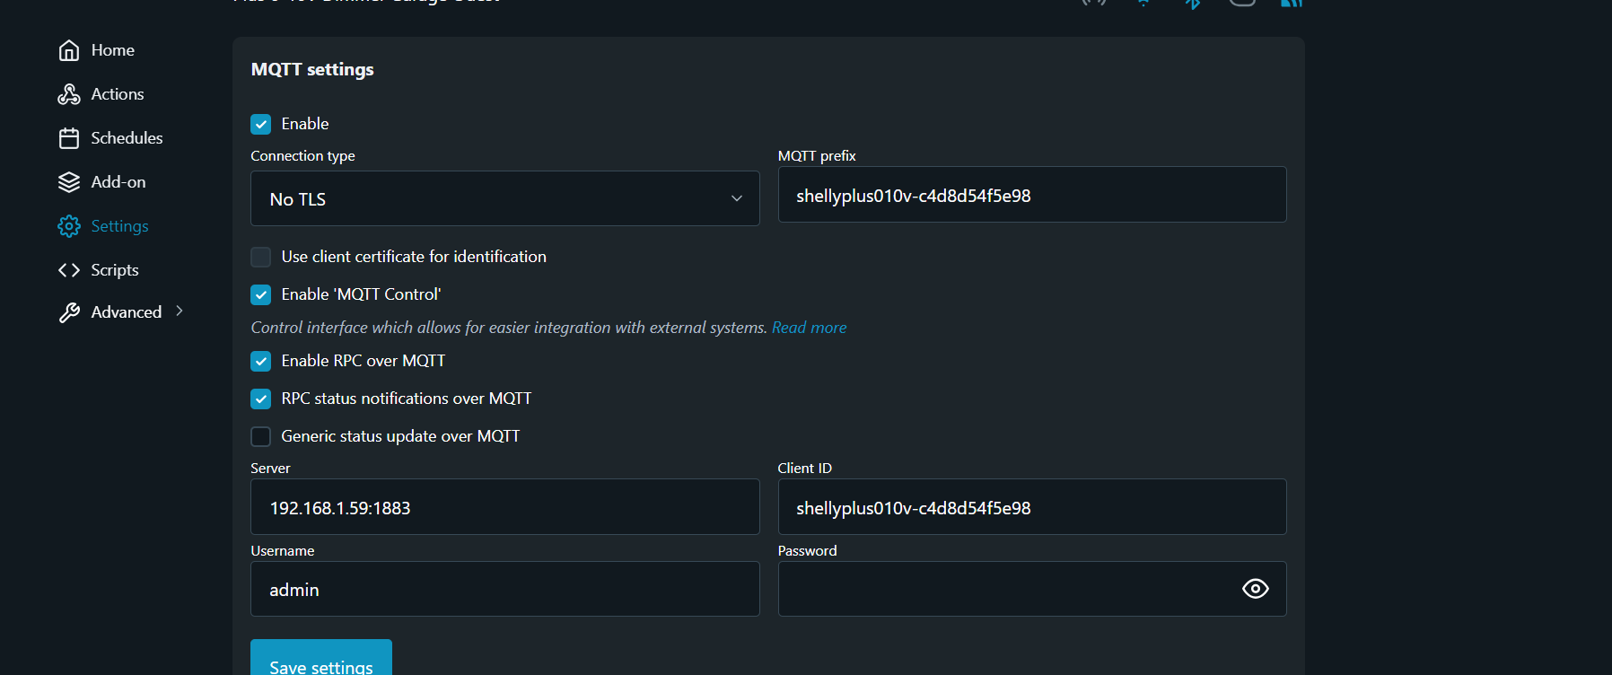Screen dimensions: 1612x675
Task: Check 'Use client certificate for identification'
Action: (261, 258)
